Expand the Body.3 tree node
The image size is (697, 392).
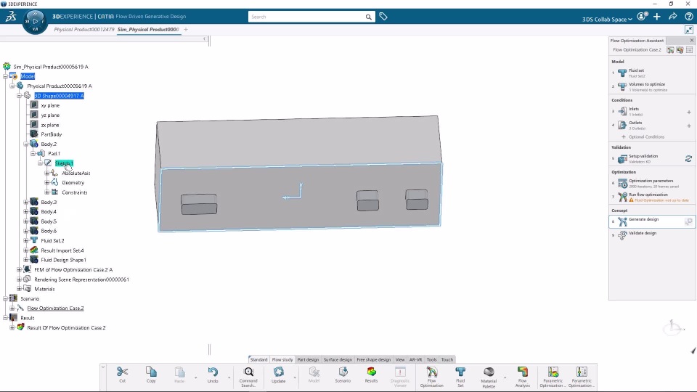point(26,203)
